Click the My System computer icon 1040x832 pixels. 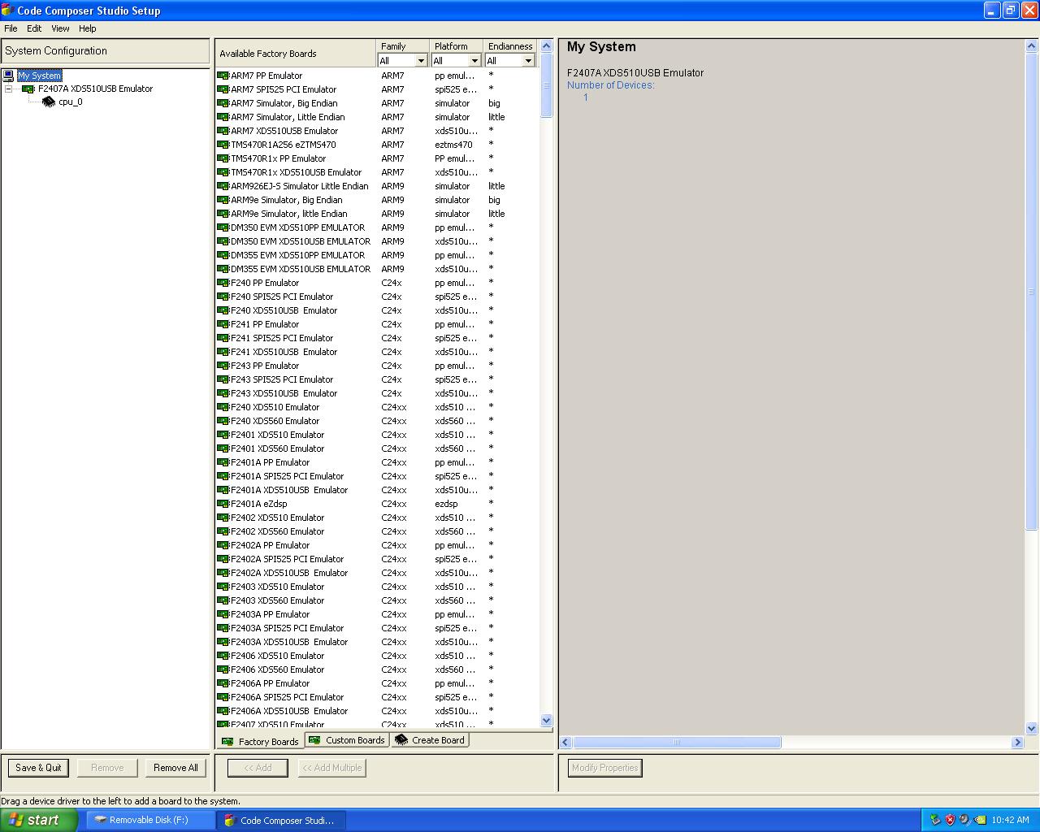(9, 76)
